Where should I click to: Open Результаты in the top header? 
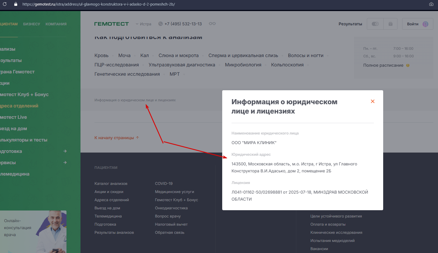point(350,24)
